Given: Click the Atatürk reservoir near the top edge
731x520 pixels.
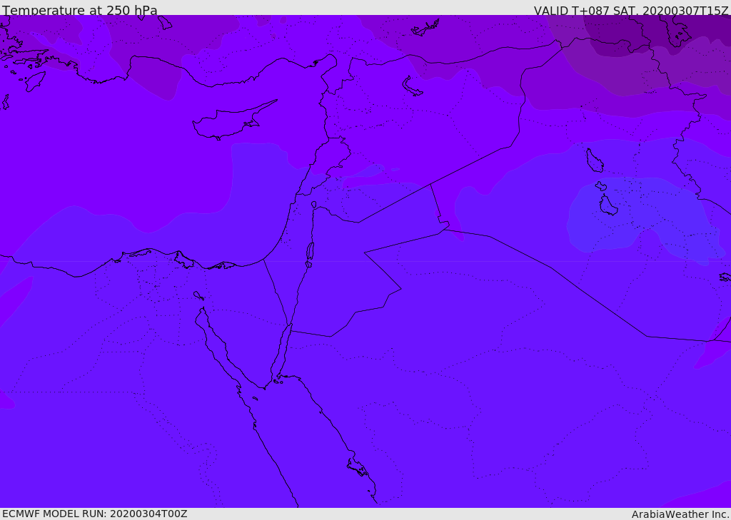Looking at the screenshot, I should [x=426, y=29].
